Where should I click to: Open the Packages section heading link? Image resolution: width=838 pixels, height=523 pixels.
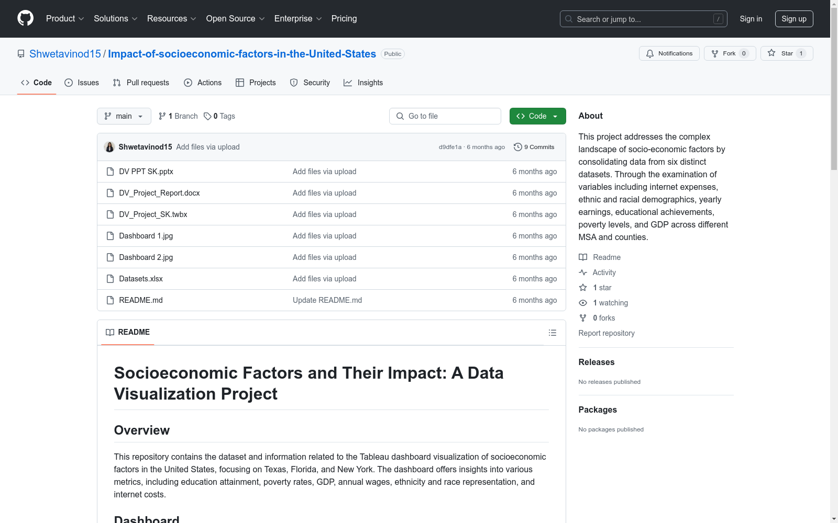tap(598, 410)
